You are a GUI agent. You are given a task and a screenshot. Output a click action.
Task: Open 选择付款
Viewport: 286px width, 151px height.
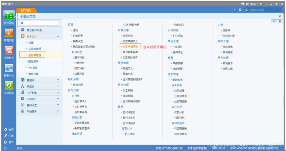pos(127,36)
